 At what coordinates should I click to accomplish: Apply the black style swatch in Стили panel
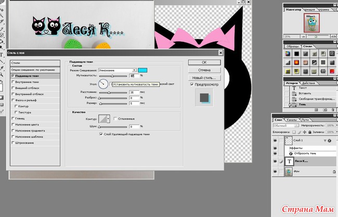[296, 53]
